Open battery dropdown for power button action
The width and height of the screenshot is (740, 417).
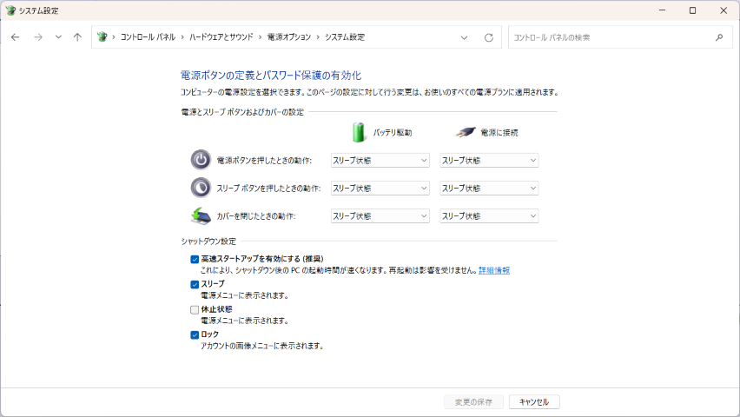380,160
